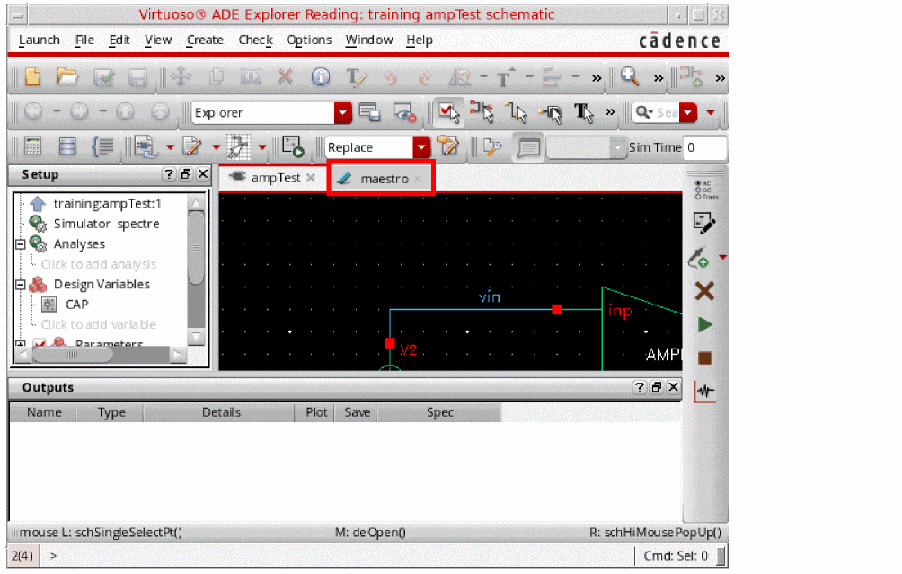This screenshot has width=902, height=574.
Task: Open the Create menu
Action: coord(205,40)
